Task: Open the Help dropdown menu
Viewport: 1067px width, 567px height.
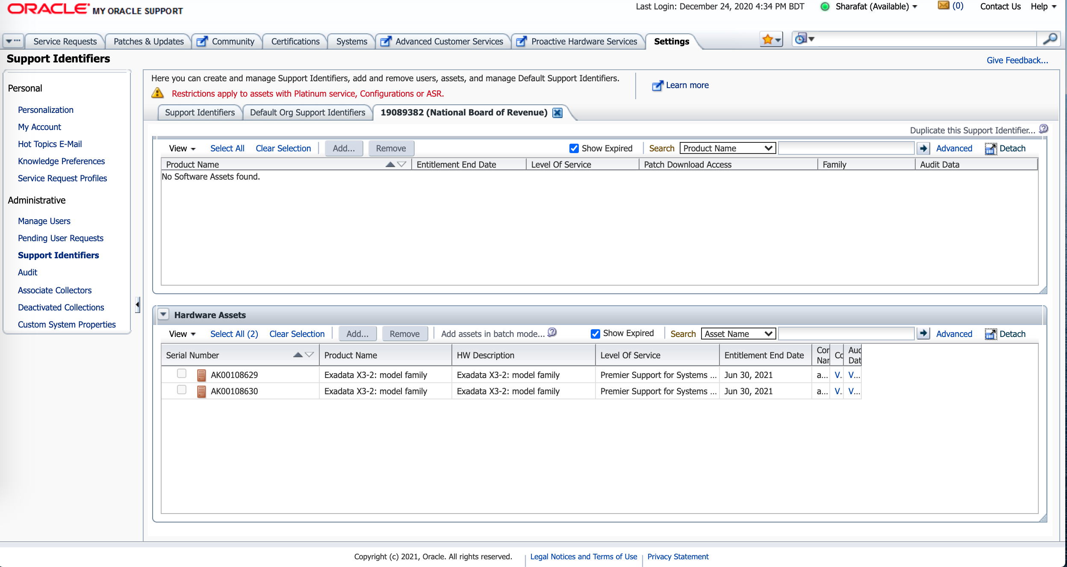Action: pos(1043,6)
